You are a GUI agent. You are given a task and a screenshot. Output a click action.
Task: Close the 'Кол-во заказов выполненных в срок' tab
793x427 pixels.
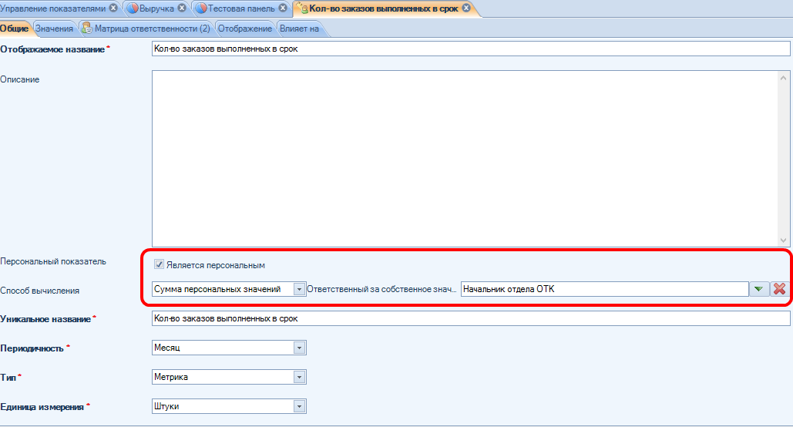tap(465, 8)
